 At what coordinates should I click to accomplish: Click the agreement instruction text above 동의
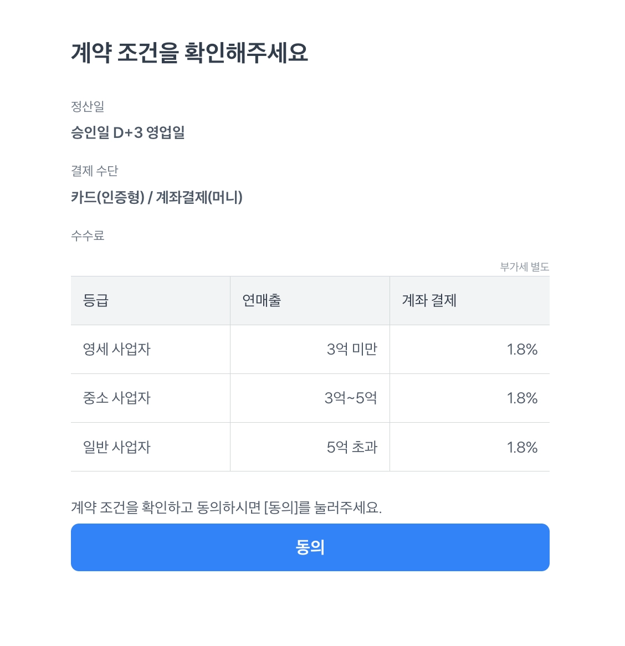(x=226, y=507)
